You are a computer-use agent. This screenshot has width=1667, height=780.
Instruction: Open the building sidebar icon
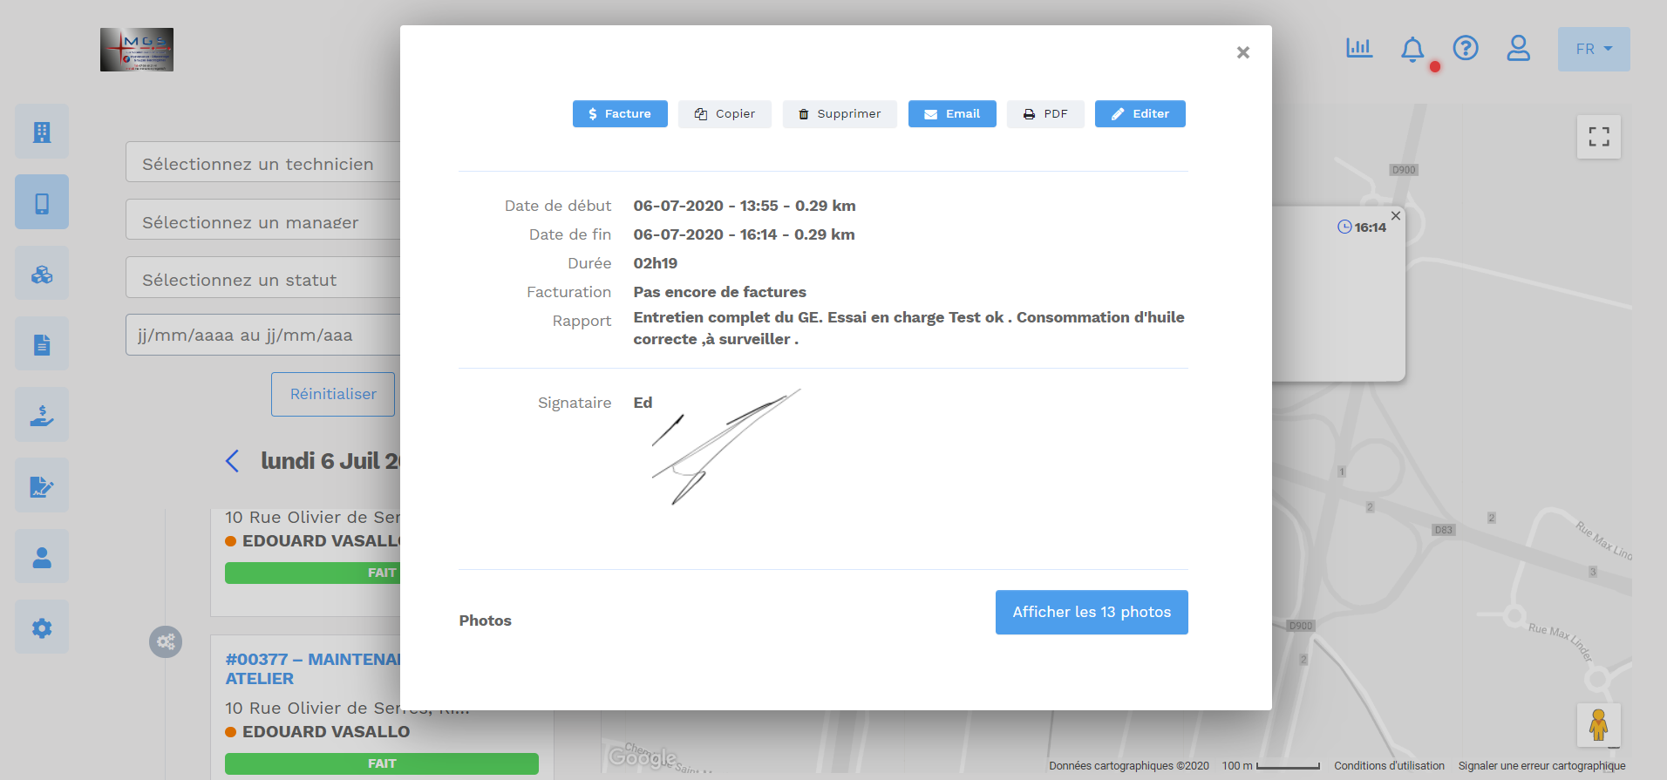coord(42,132)
